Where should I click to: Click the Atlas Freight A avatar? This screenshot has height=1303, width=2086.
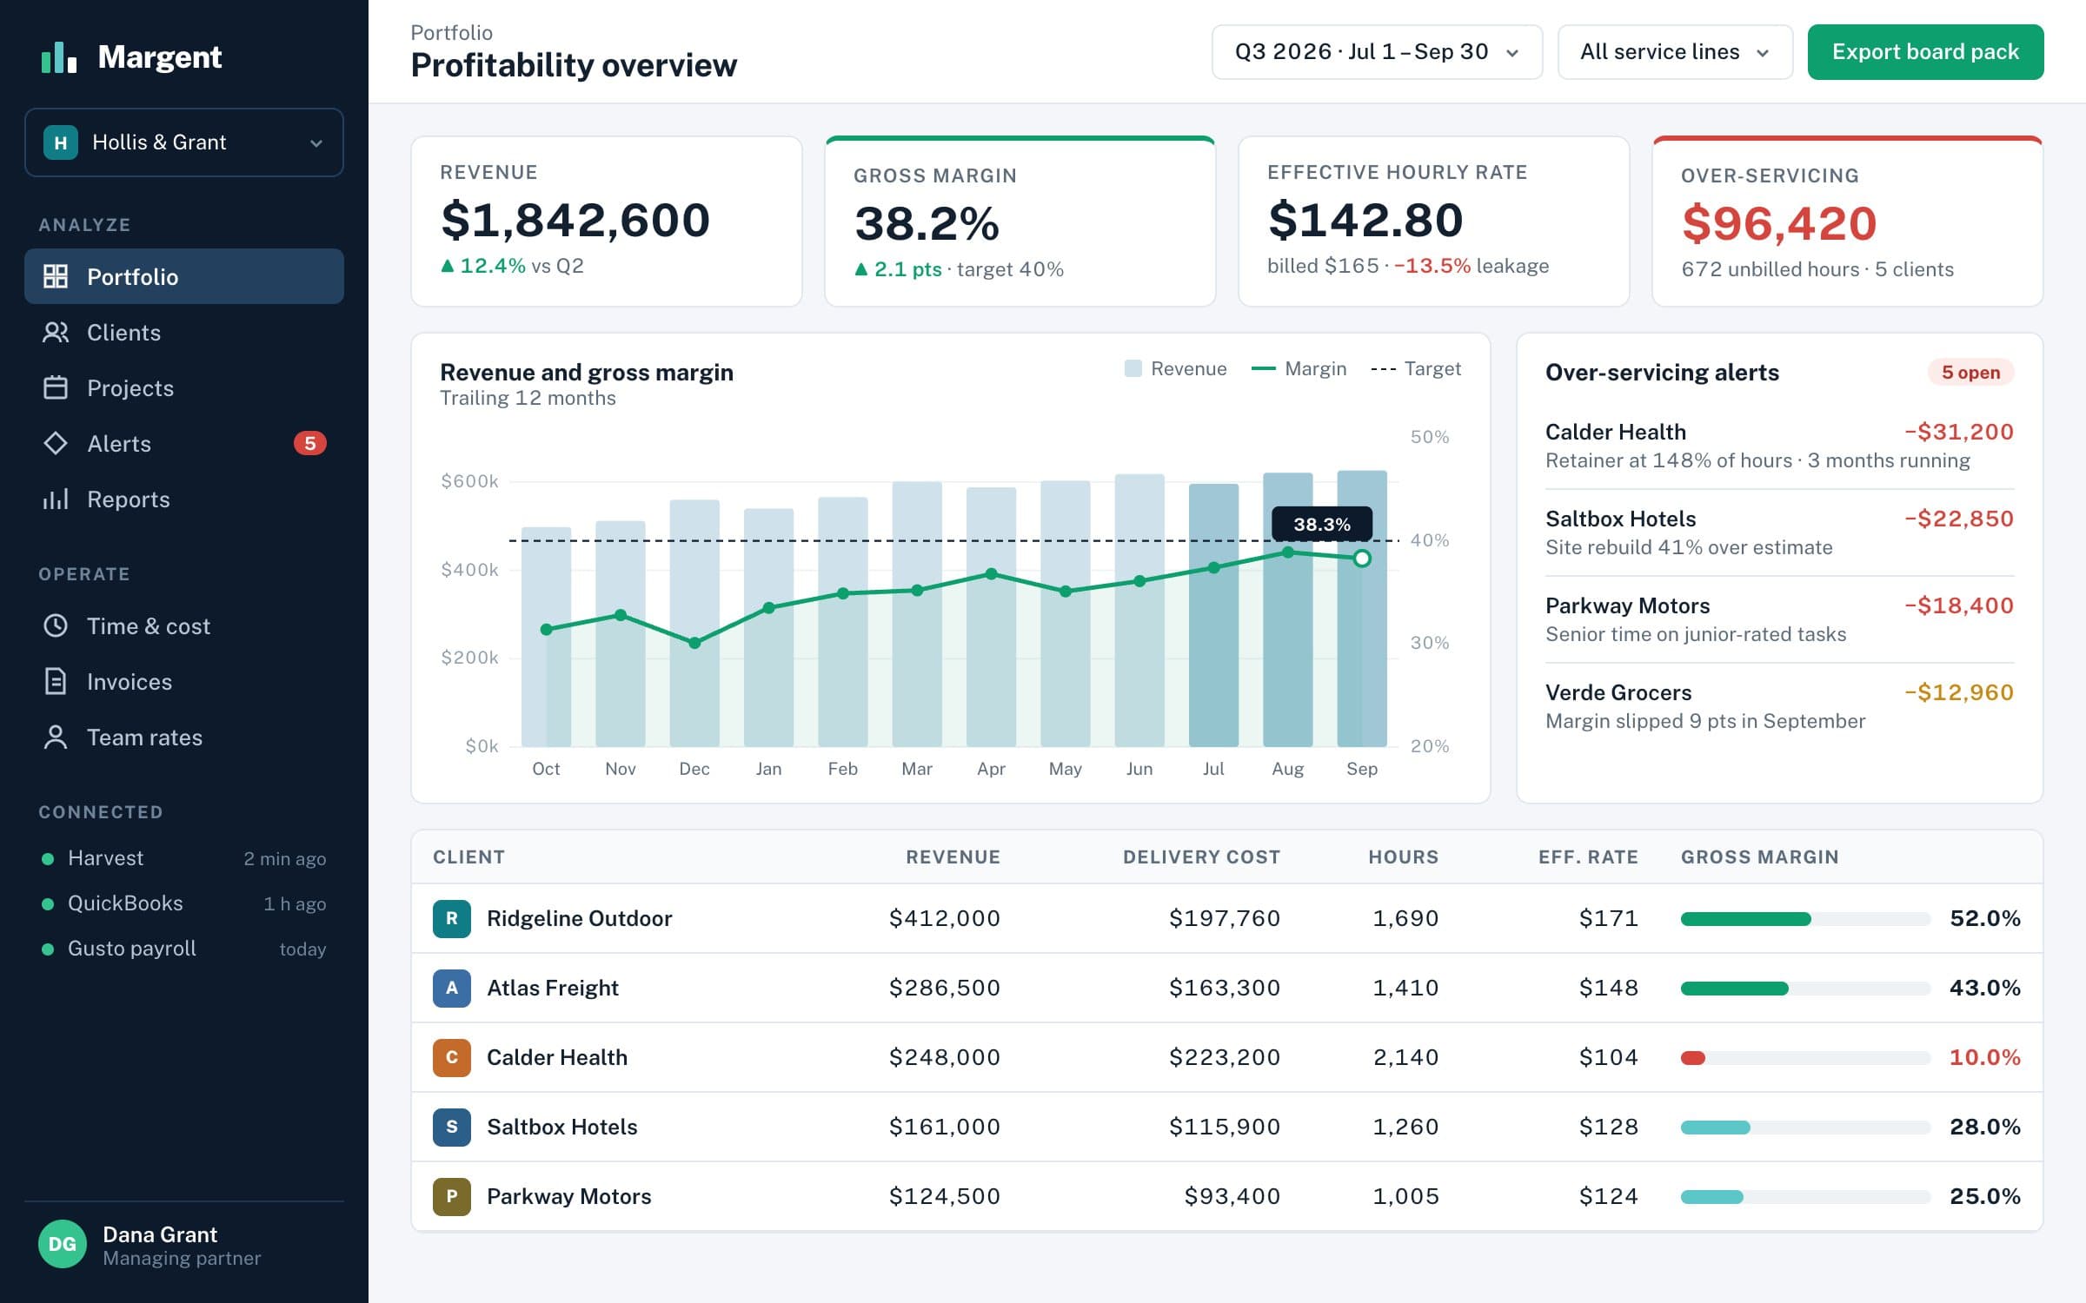(x=452, y=988)
